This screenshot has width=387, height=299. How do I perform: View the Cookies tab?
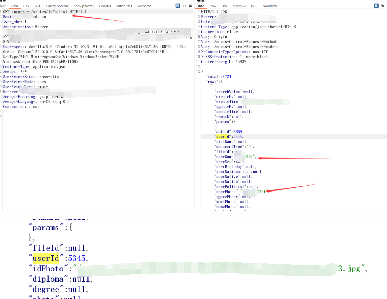pos(105,6)
